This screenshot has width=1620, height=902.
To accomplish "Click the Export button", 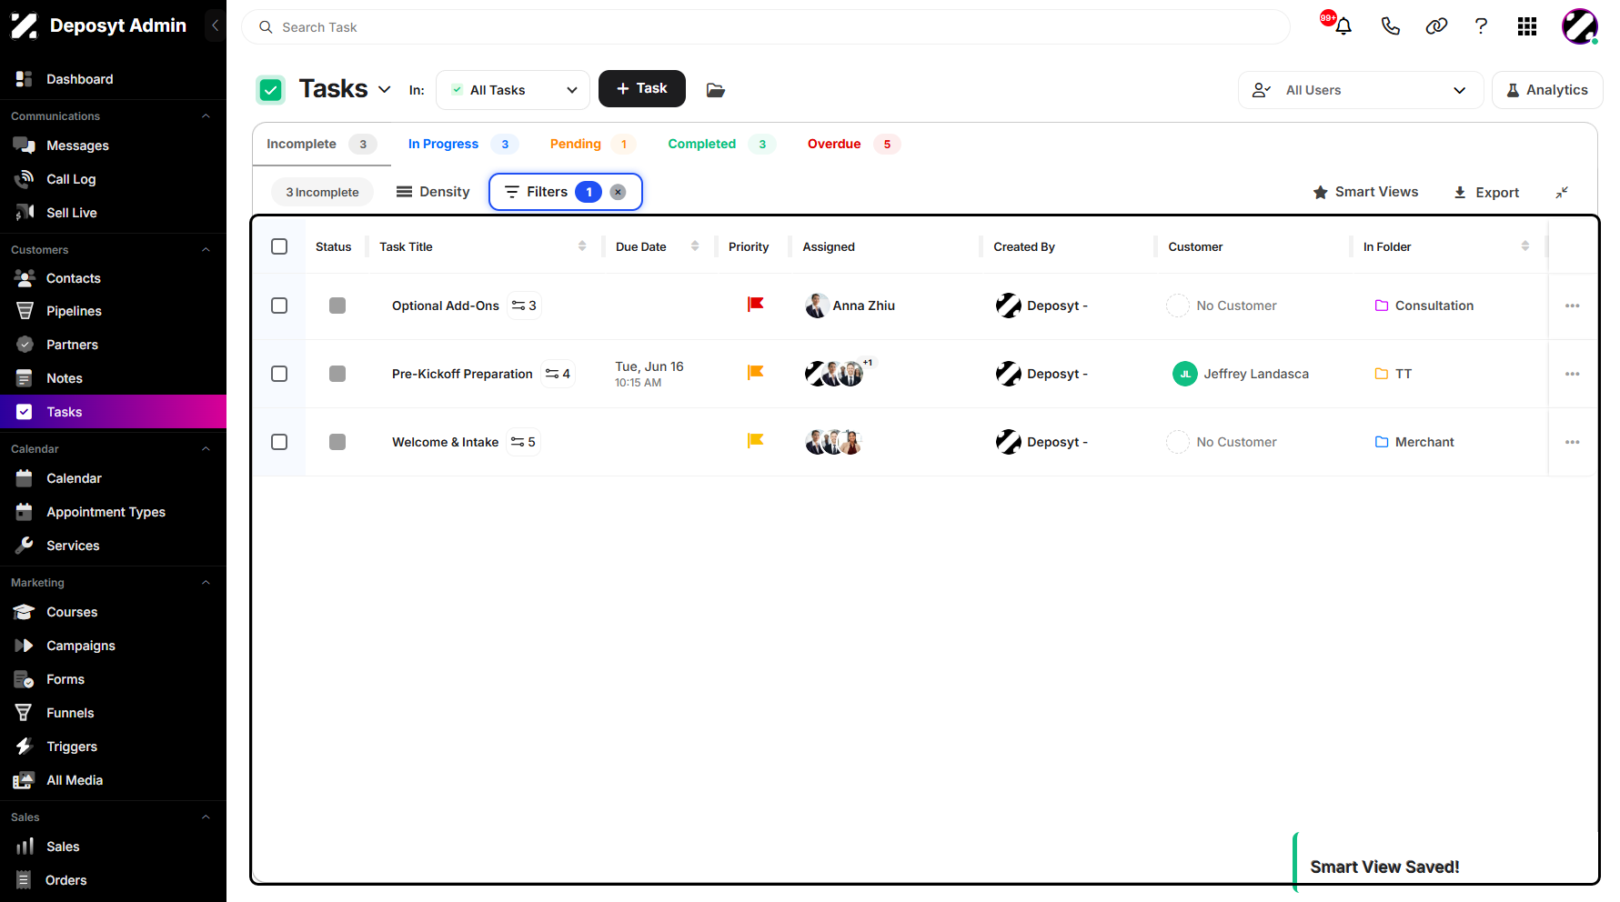I will coord(1486,192).
